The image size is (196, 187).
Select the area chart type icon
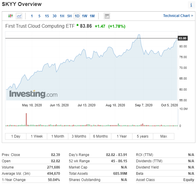19,16
